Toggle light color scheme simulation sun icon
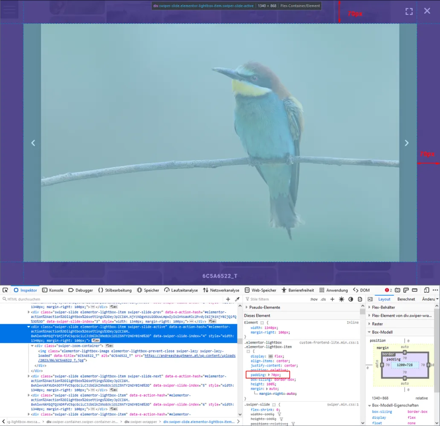 342,299
